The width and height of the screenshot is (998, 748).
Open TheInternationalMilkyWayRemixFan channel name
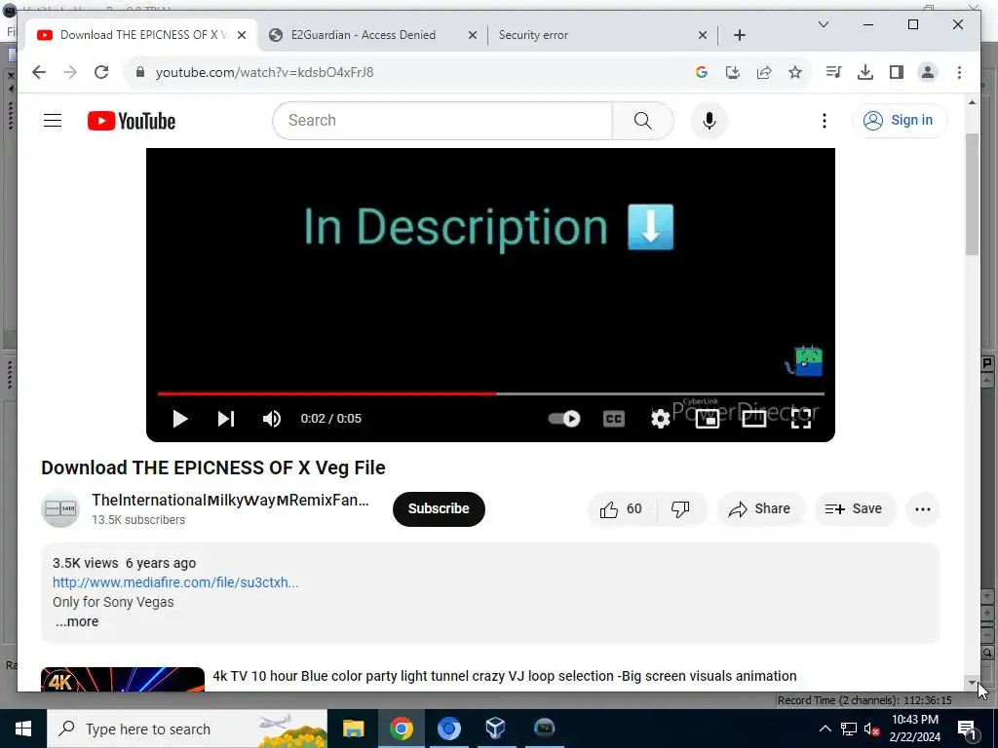point(230,500)
